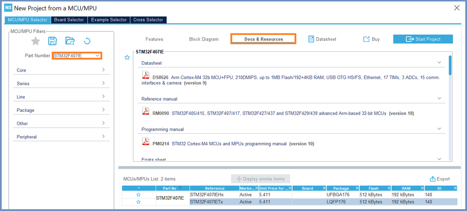Switch to Board Selector tab
This screenshot has height=211, width=467.
(x=69, y=20)
